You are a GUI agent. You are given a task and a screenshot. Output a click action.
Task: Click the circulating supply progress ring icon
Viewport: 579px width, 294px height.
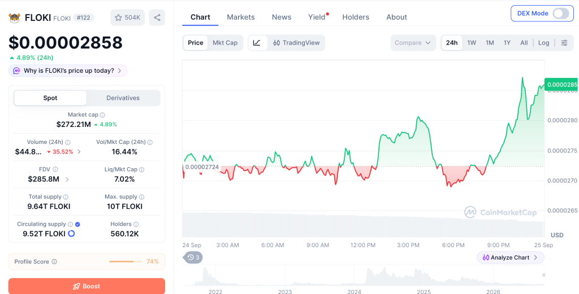point(72,234)
